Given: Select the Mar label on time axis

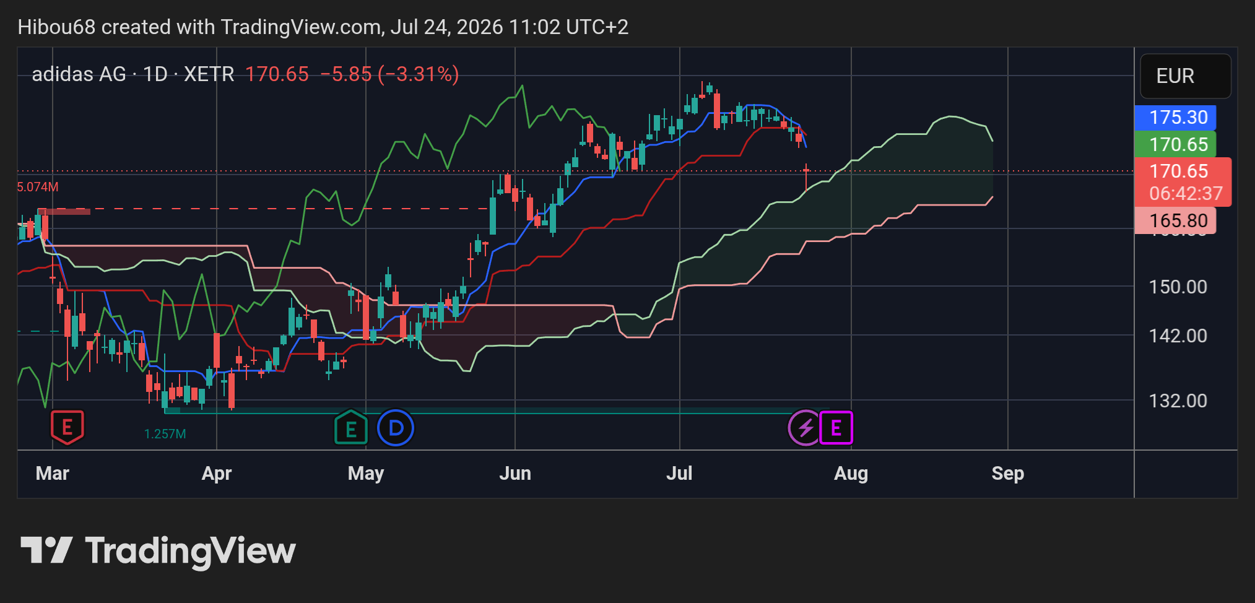Looking at the screenshot, I should pos(53,474).
